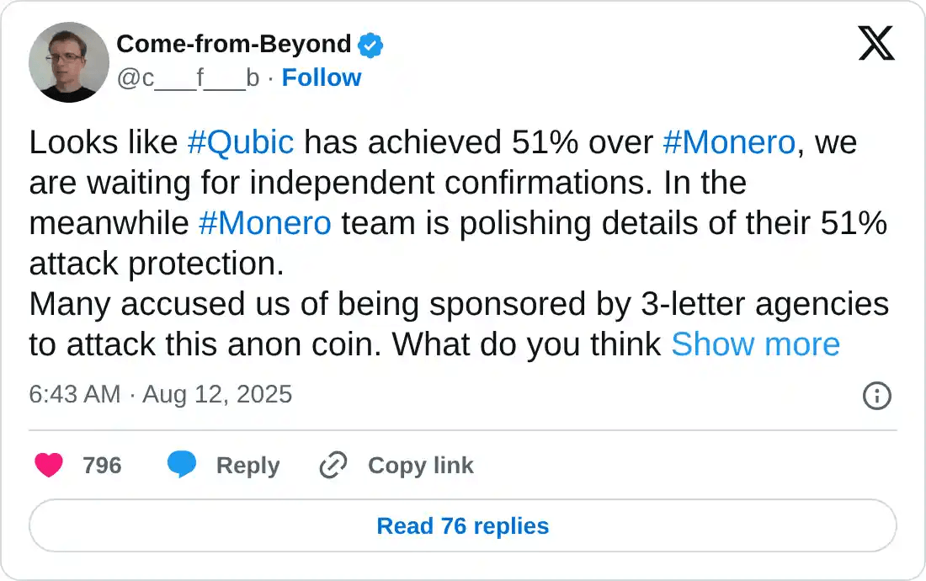Open Read 76 replies
The image size is (926, 581).
[463, 526]
